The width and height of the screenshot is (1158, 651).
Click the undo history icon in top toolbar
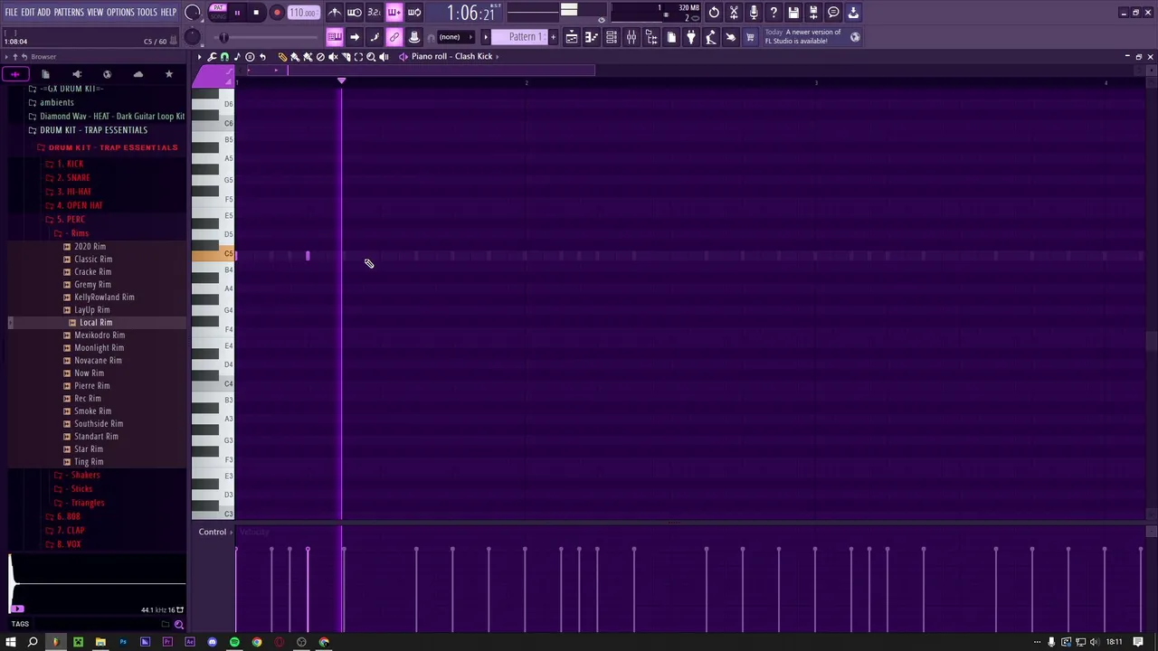pos(714,13)
